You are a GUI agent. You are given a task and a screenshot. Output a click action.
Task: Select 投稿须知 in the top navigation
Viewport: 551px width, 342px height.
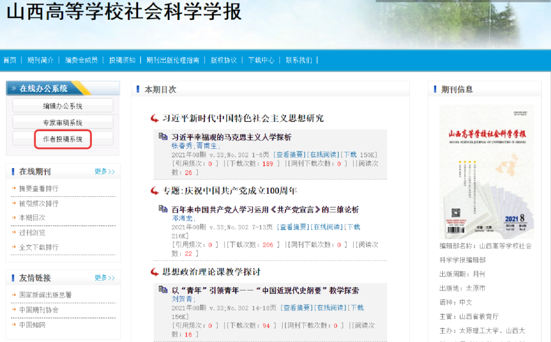122,60
